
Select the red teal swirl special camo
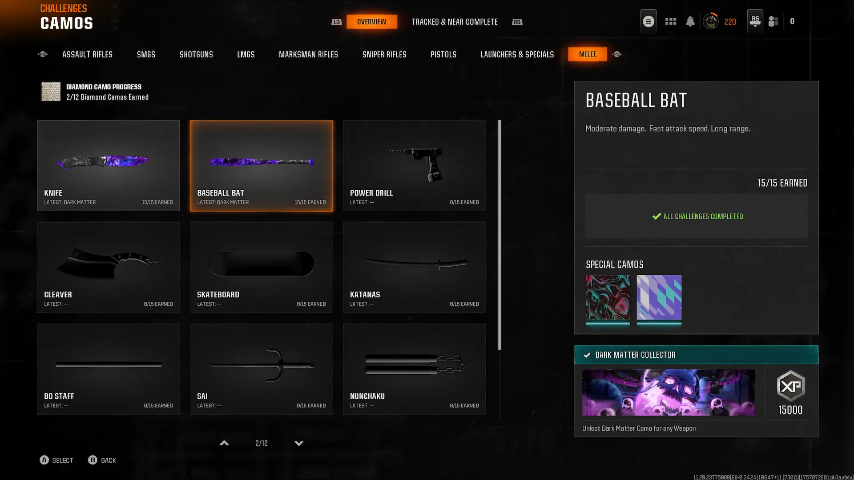click(608, 297)
